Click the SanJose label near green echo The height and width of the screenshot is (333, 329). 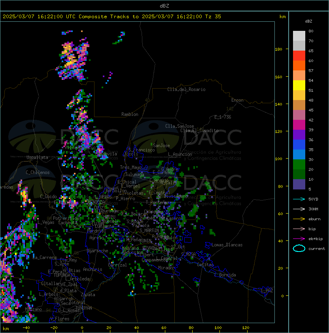(161, 146)
